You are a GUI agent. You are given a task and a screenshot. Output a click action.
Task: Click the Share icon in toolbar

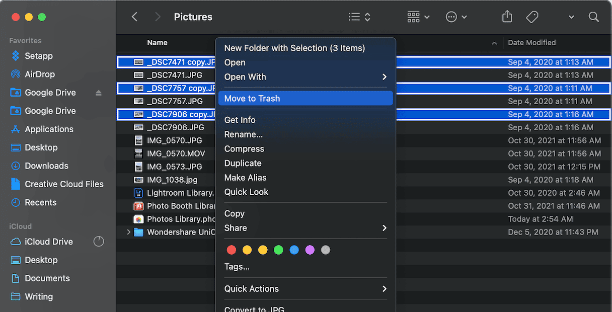pyautogui.click(x=507, y=17)
